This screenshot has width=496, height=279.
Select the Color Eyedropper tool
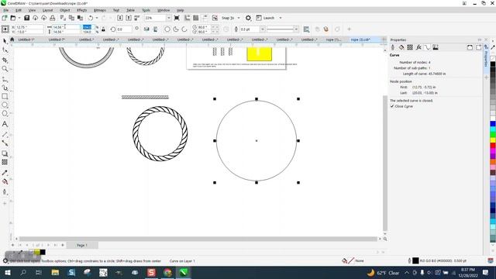pos(5,173)
